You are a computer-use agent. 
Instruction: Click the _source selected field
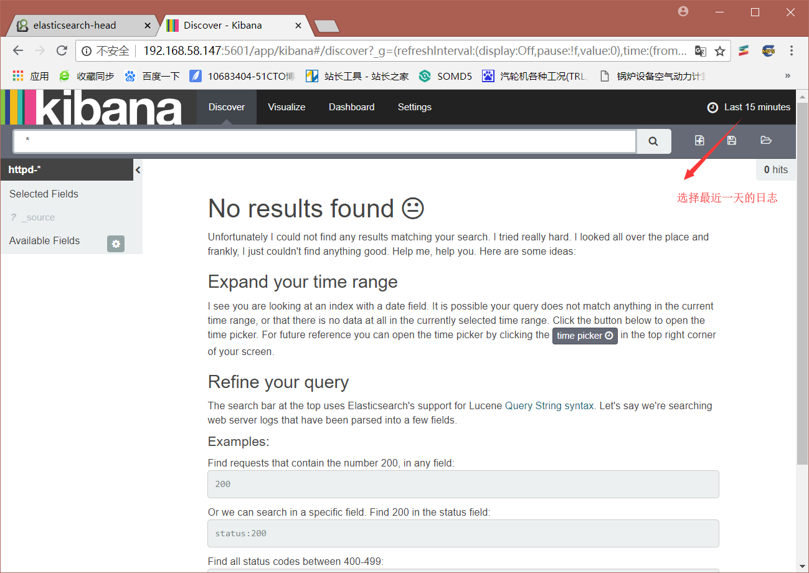coord(38,217)
